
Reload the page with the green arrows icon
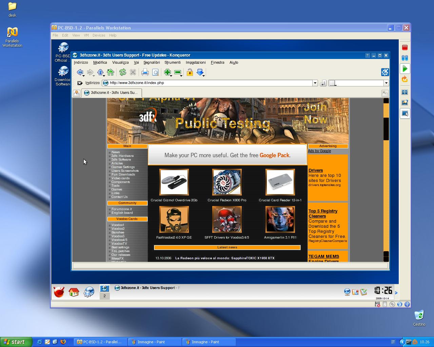(123, 72)
